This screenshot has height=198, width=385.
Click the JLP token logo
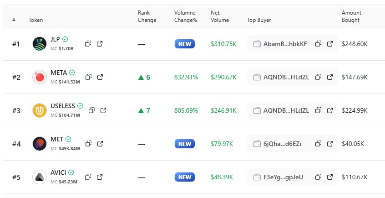(40, 44)
